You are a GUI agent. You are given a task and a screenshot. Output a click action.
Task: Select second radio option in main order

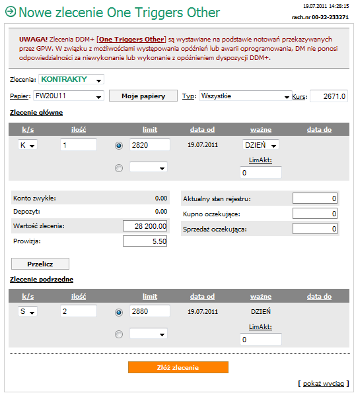[x=119, y=168]
